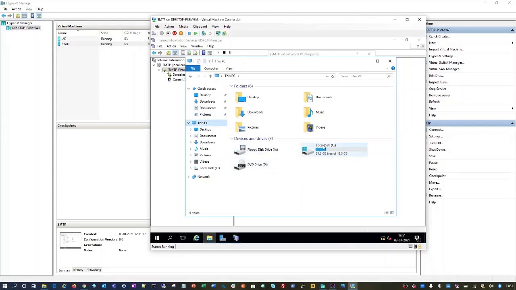This screenshot has height=290, width=516.
Task: Click the Local Disk (C:) capacity bar
Action: (341, 149)
